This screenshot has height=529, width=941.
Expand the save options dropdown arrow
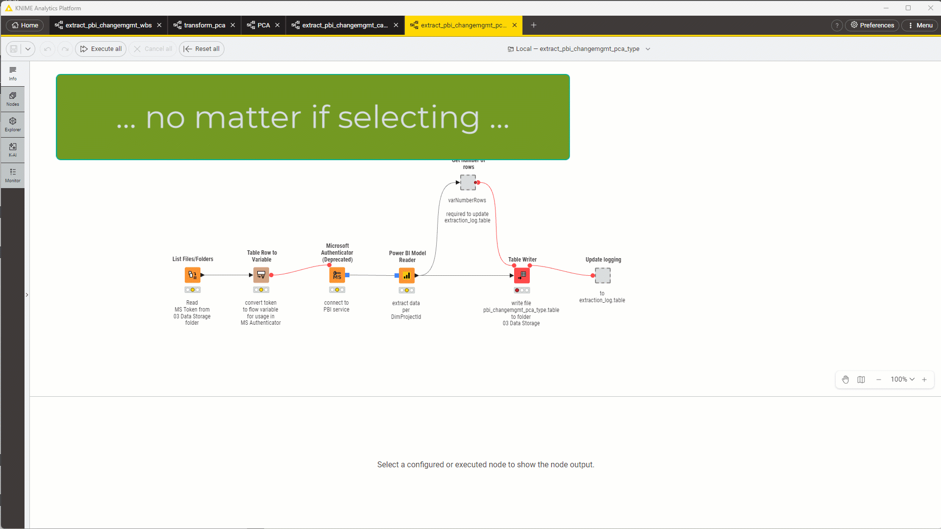point(28,49)
